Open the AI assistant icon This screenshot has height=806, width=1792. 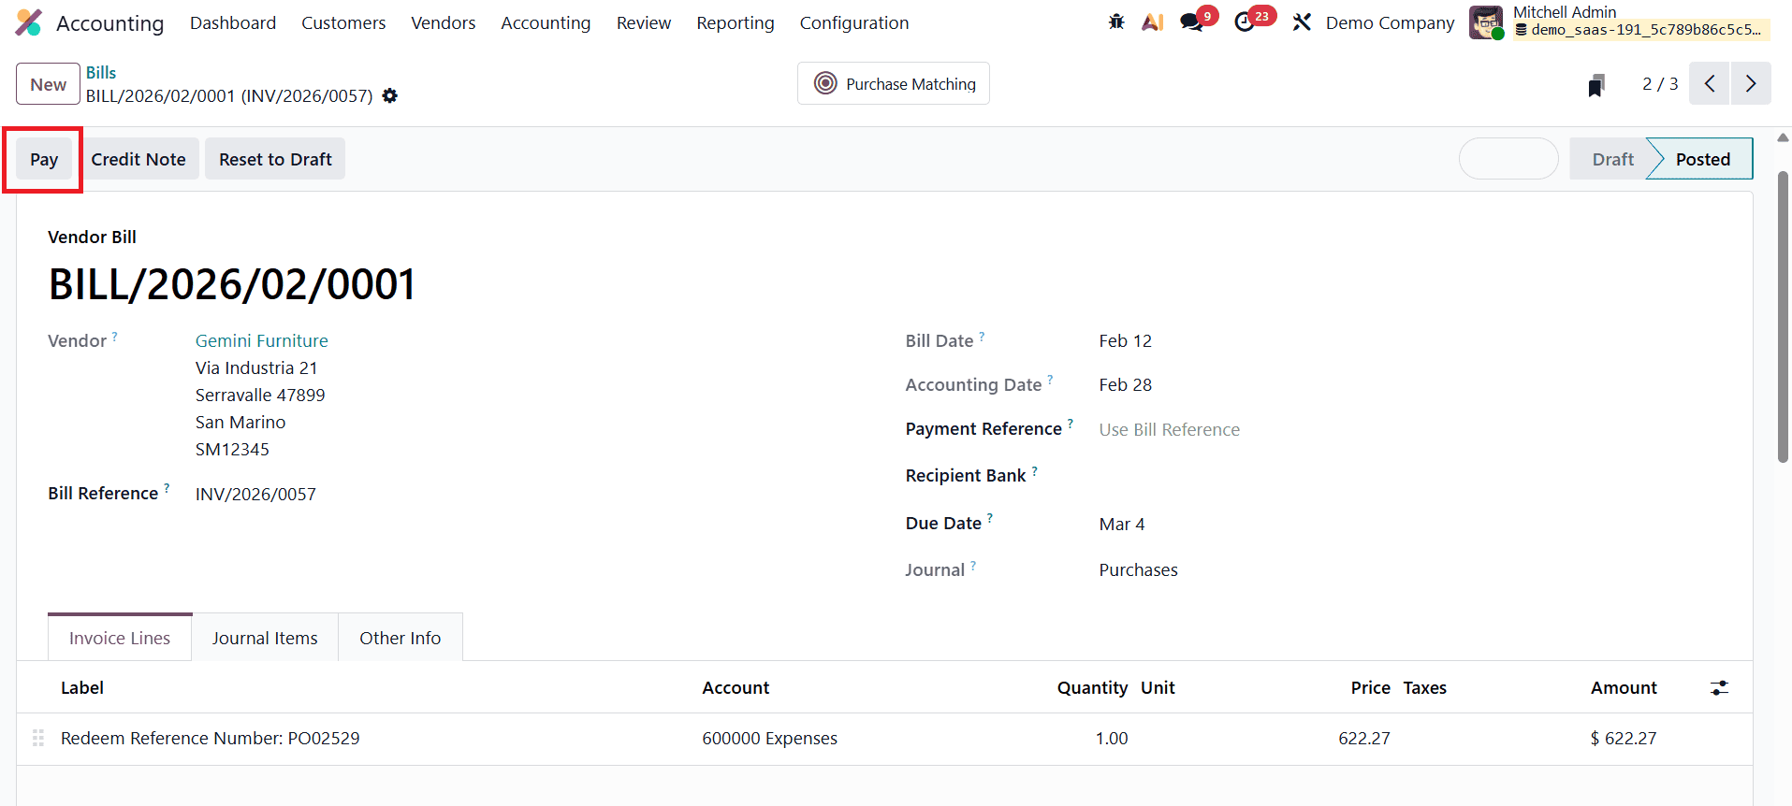pos(1152,22)
